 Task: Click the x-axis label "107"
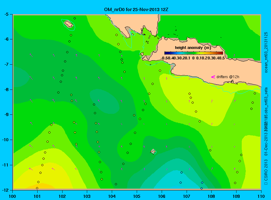tap(187, 196)
